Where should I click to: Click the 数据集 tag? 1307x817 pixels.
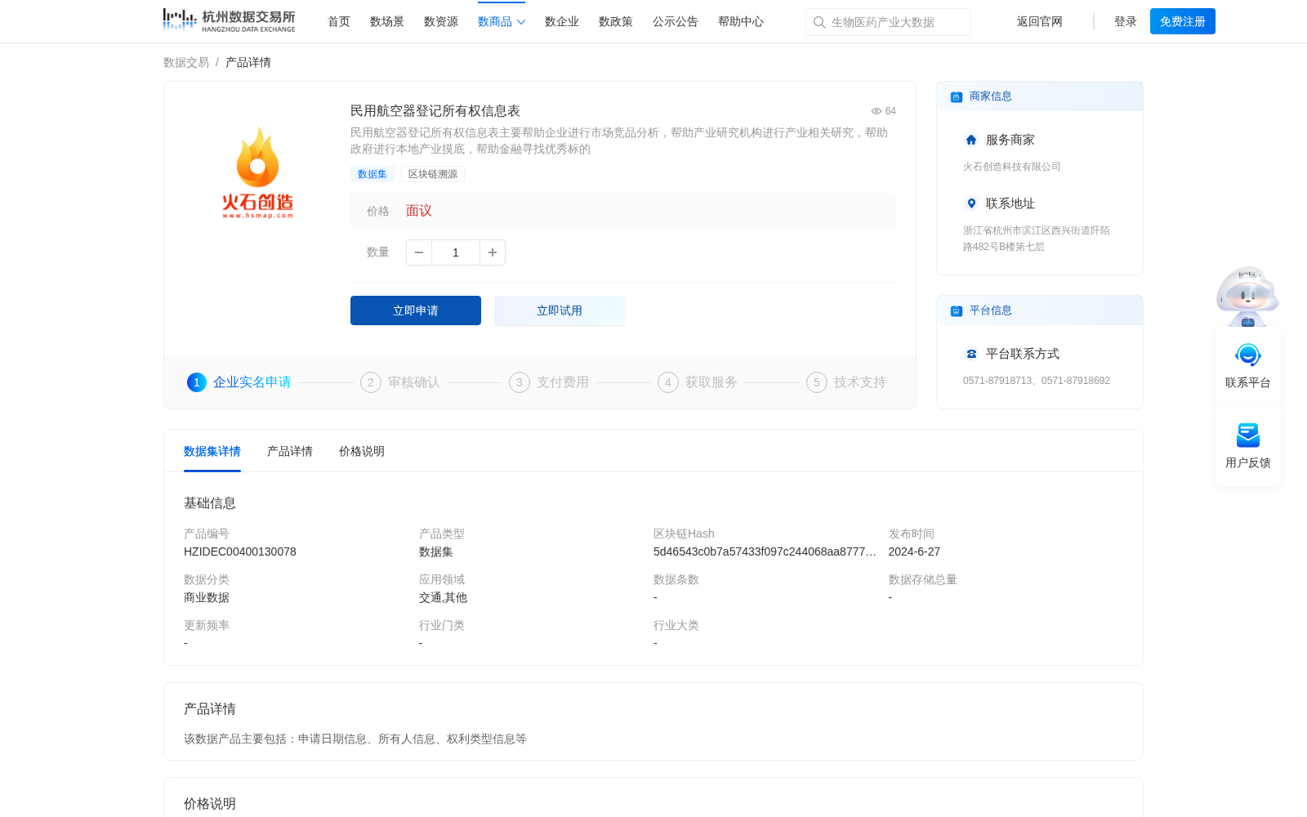coord(372,174)
